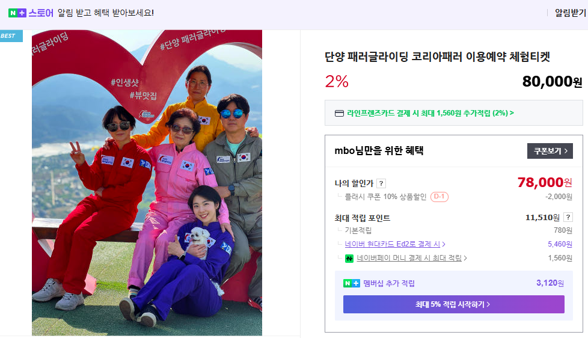Open the 쿠폰보기 coupon button
This screenshot has width=588, height=338.
(550, 151)
